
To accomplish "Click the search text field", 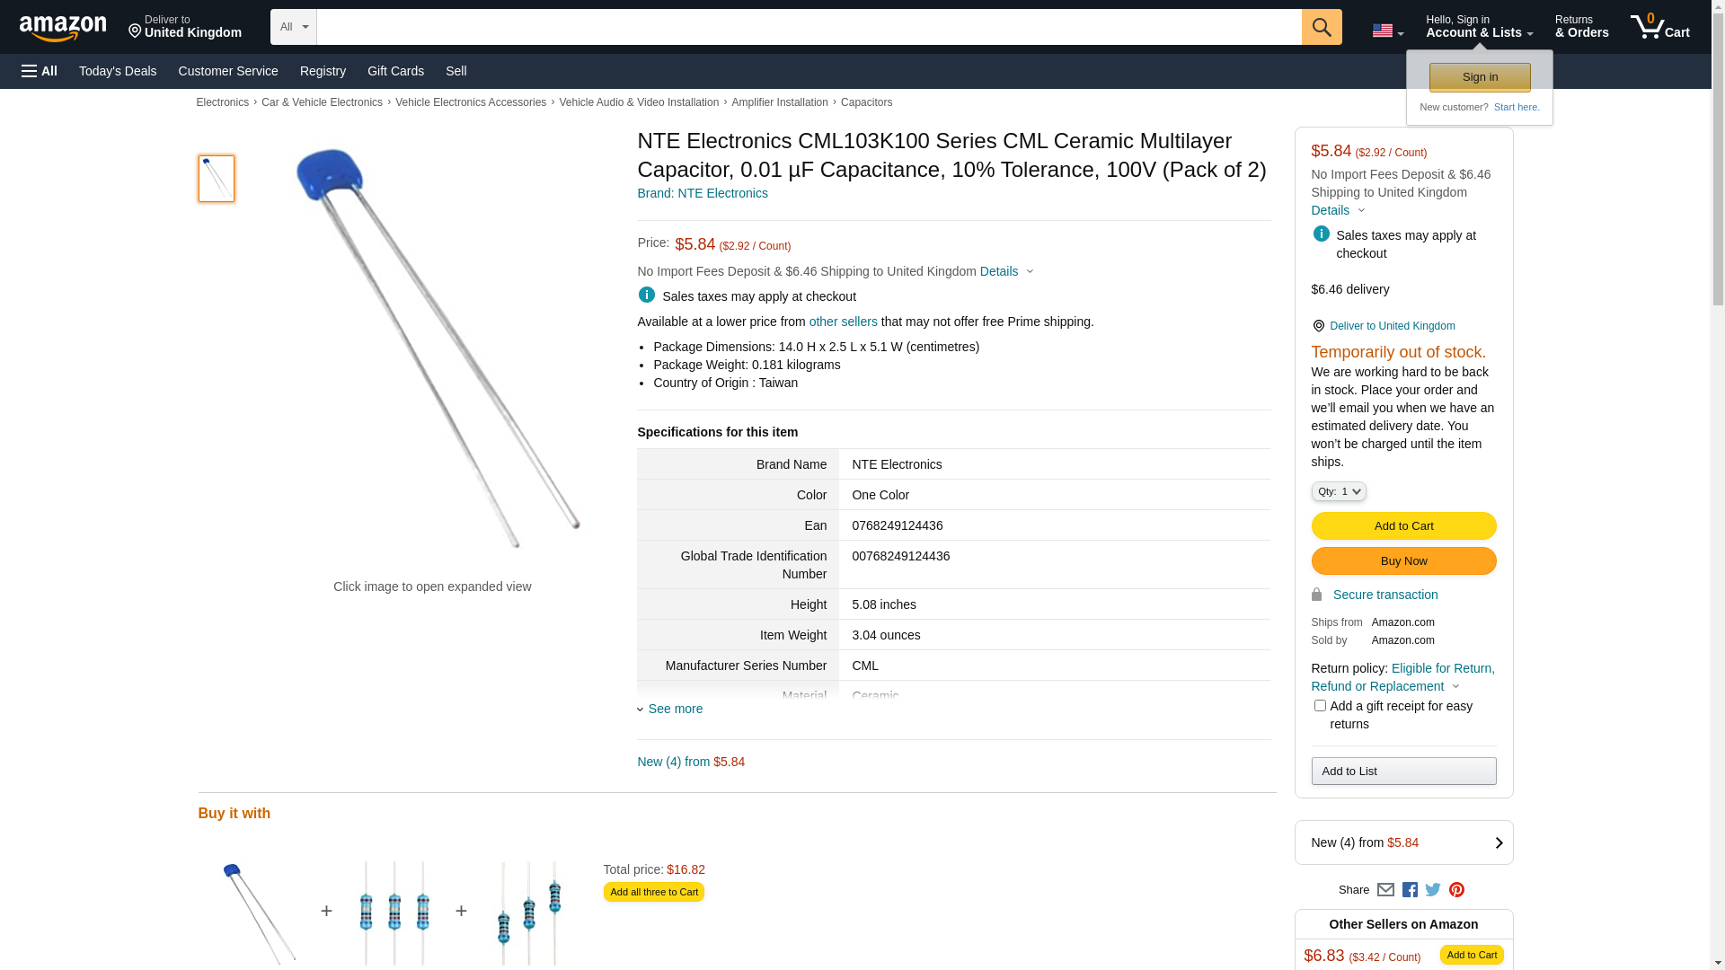I will 809,27.
